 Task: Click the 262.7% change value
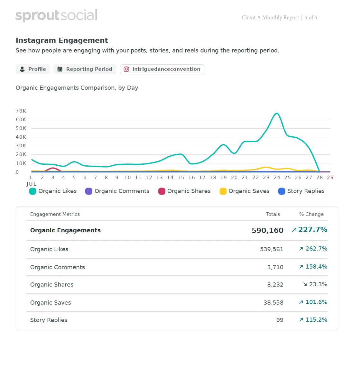(316, 249)
